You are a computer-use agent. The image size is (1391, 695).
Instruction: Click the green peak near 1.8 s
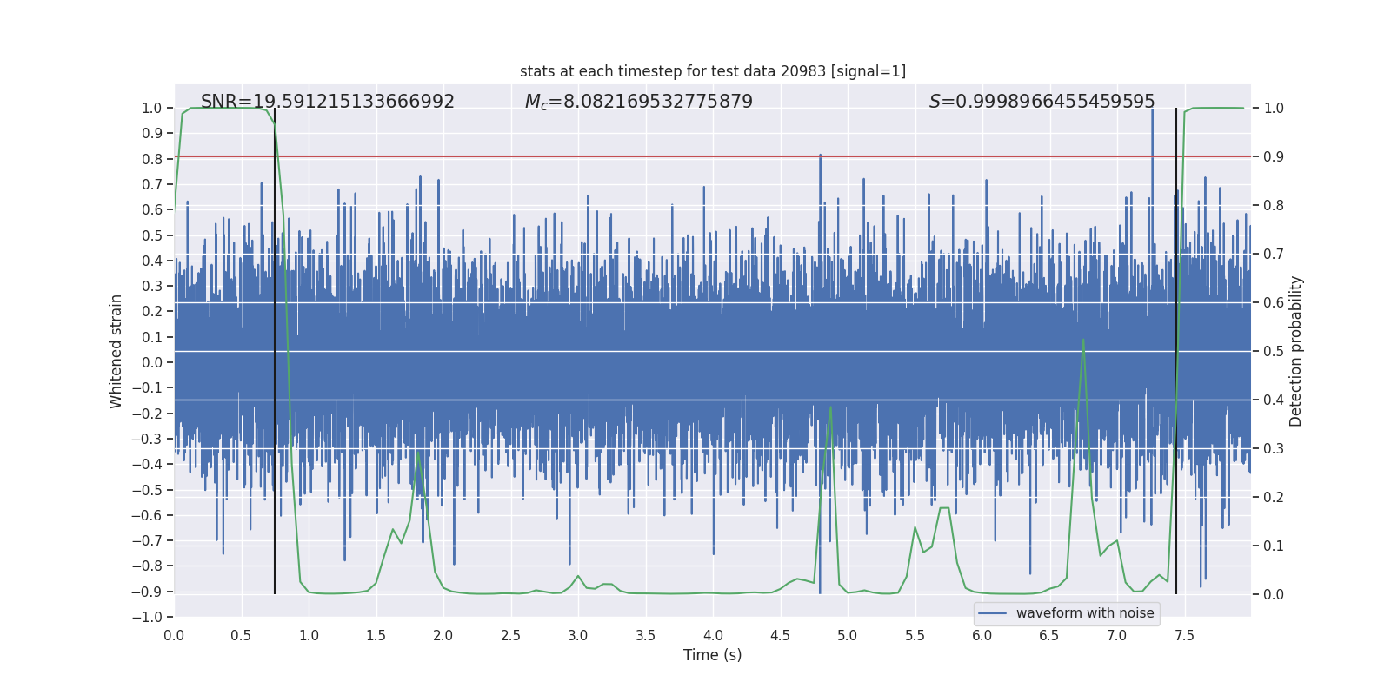[x=418, y=454]
